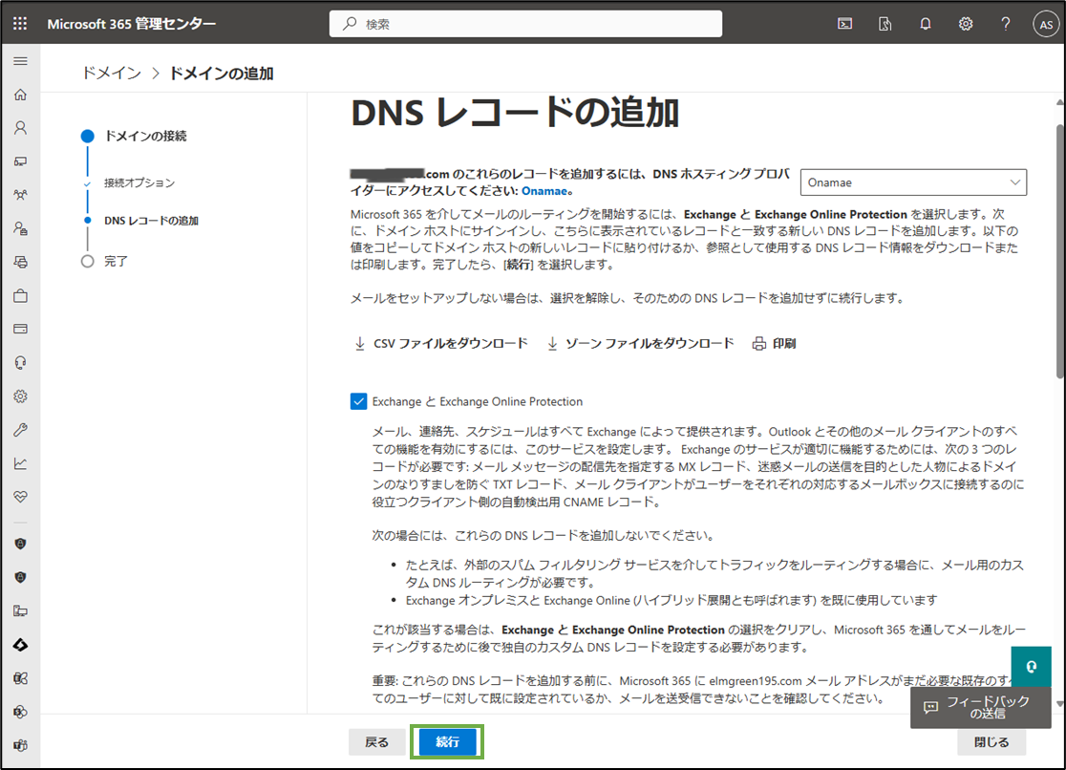Click ゾーン ファイルをダウンロード
The height and width of the screenshot is (770, 1066).
tap(640, 344)
